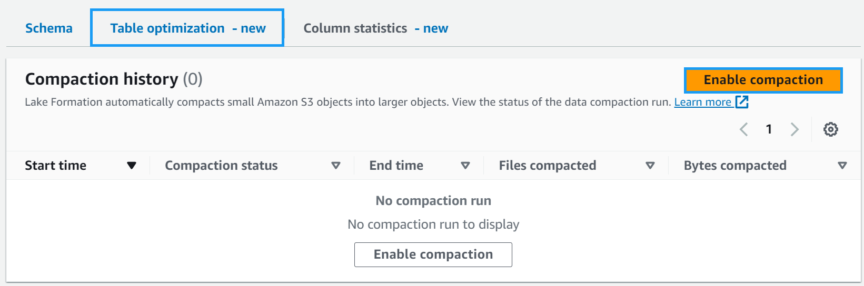Sort by End time arrow
Viewport: 864px width, 286px height.
coord(465,166)
